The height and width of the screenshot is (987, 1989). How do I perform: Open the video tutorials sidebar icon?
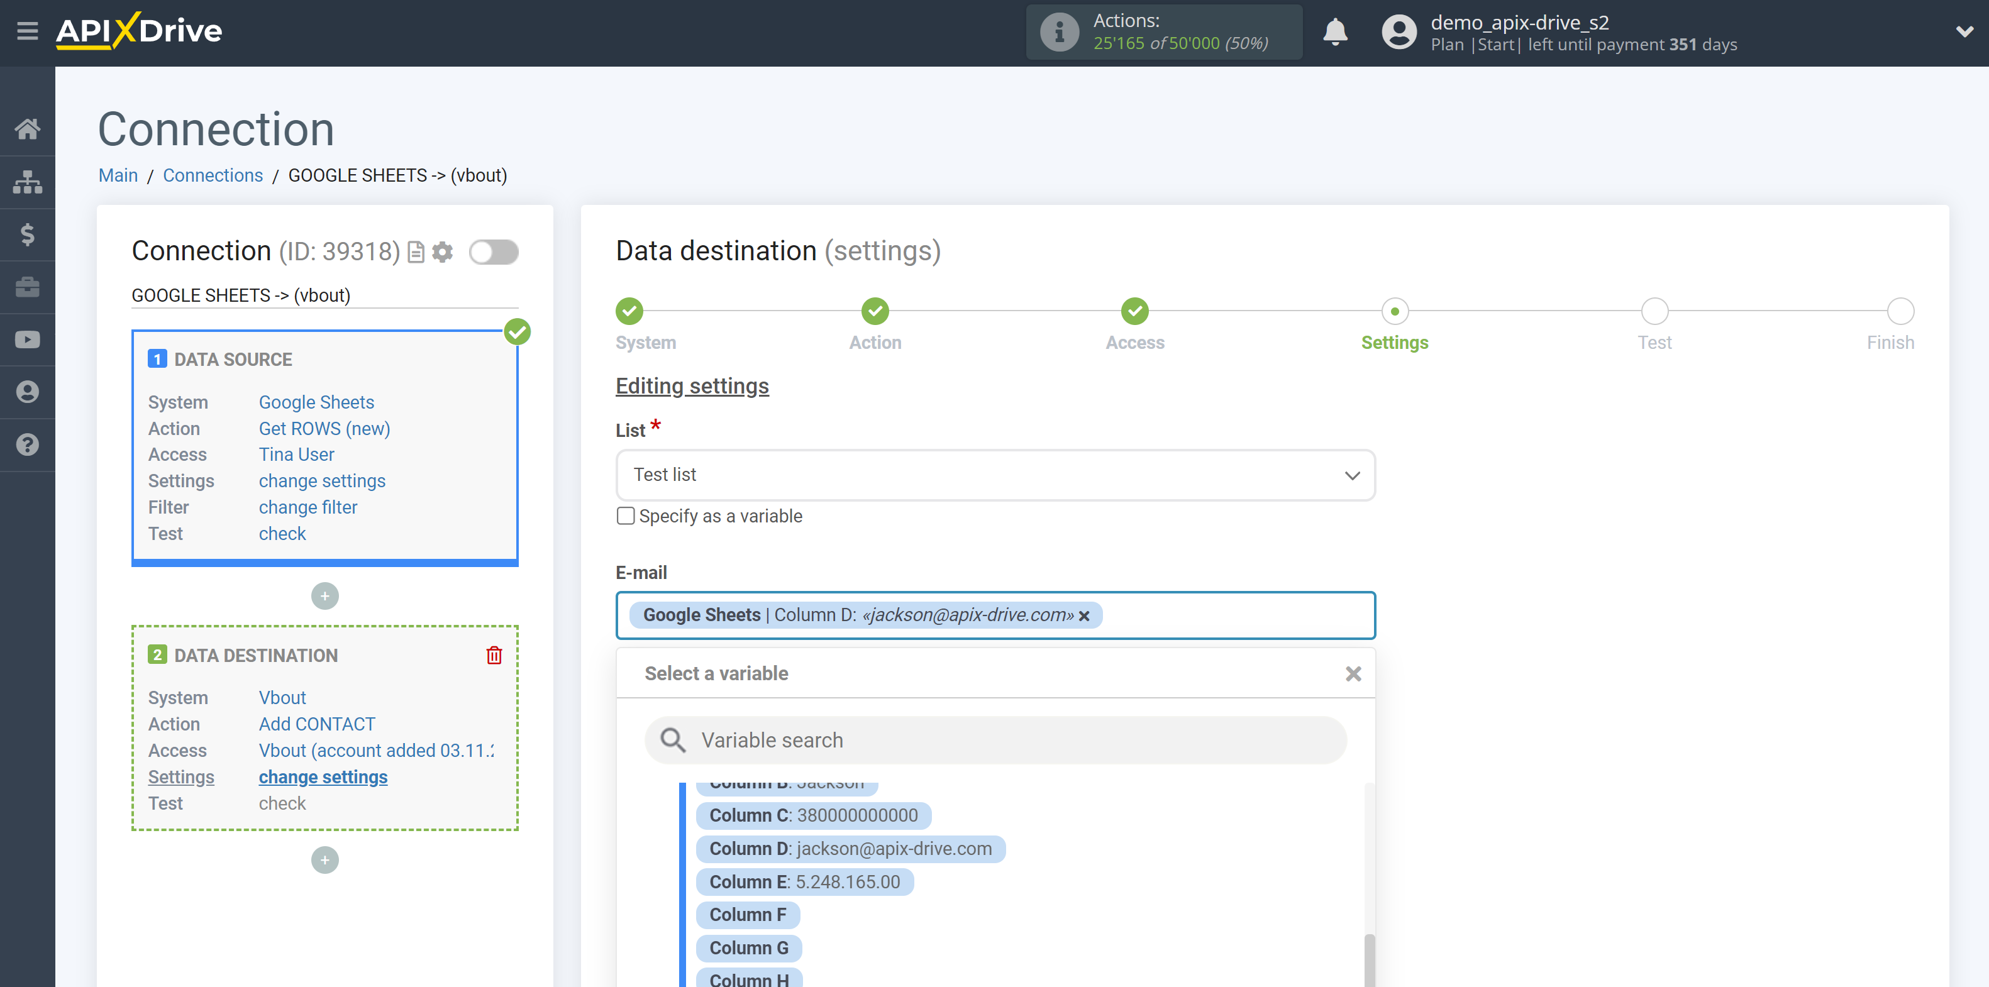point(27,339)
